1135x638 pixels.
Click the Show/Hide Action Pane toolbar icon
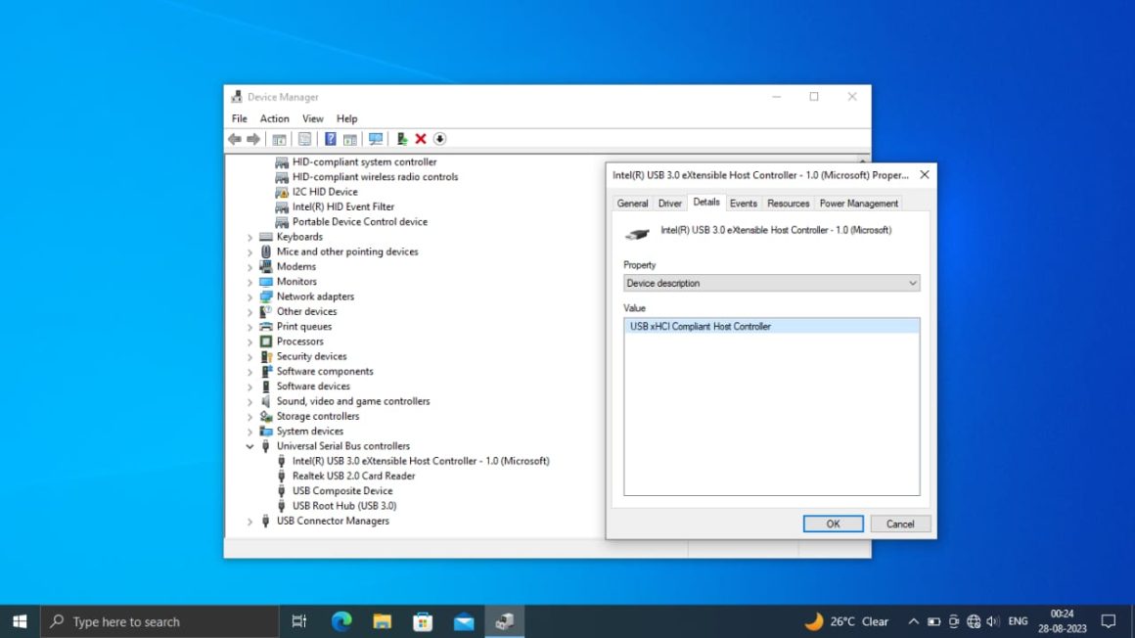(350, 139)
